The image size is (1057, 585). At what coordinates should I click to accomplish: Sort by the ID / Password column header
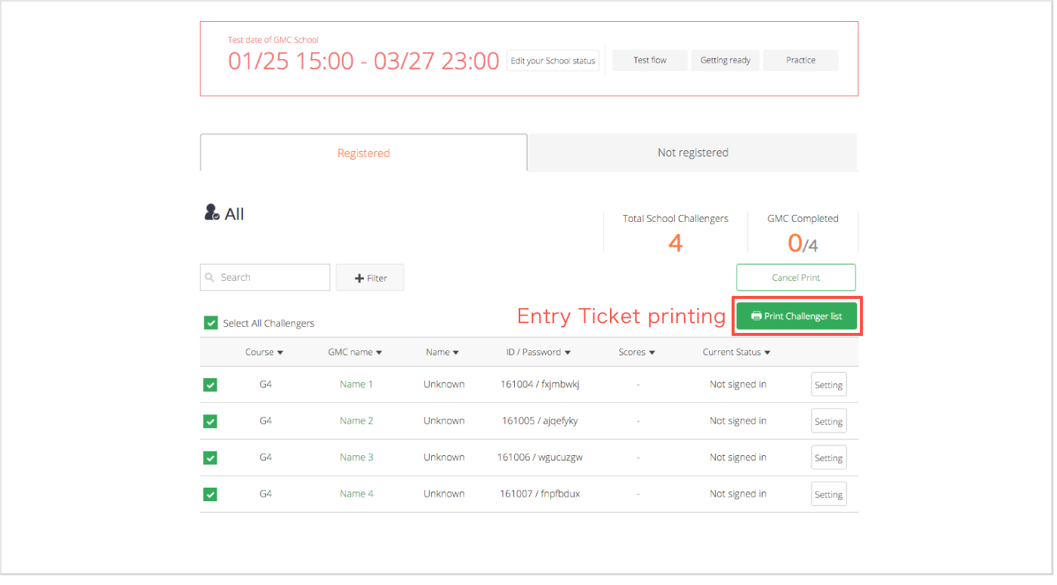[x=538, y=352]
